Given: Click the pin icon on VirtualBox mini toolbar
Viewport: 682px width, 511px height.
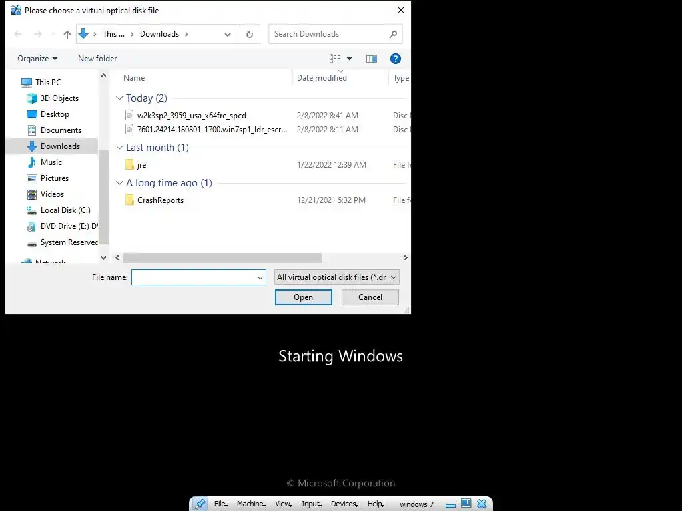Looking at the screenshot, I should (200, 504).
